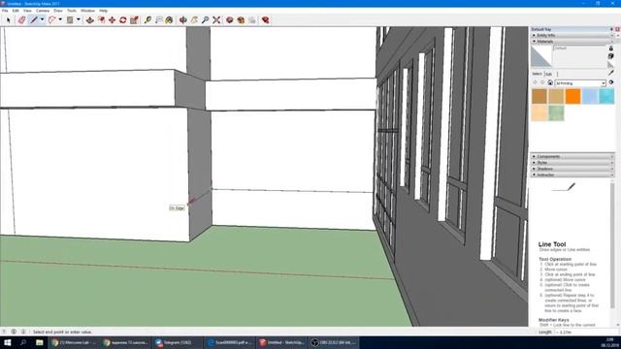Select the Line pencil tool
This screenshot has height=349, width=621.
(35, 19)
